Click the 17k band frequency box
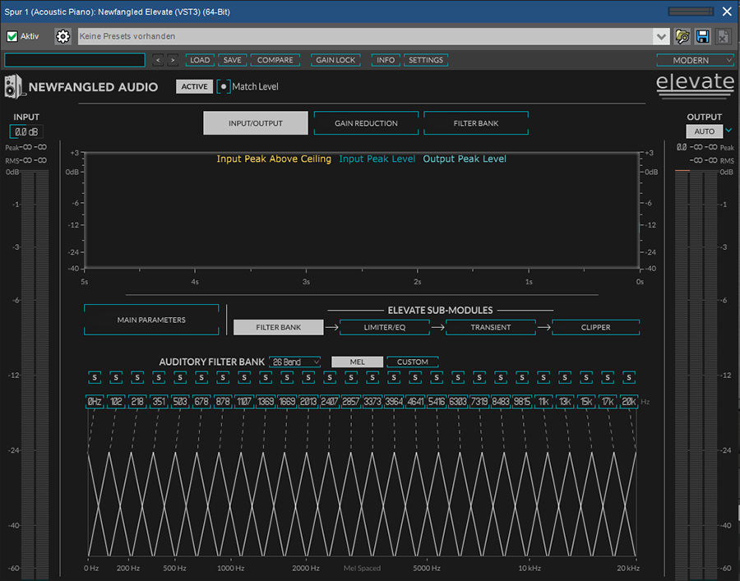 (608, 401)
